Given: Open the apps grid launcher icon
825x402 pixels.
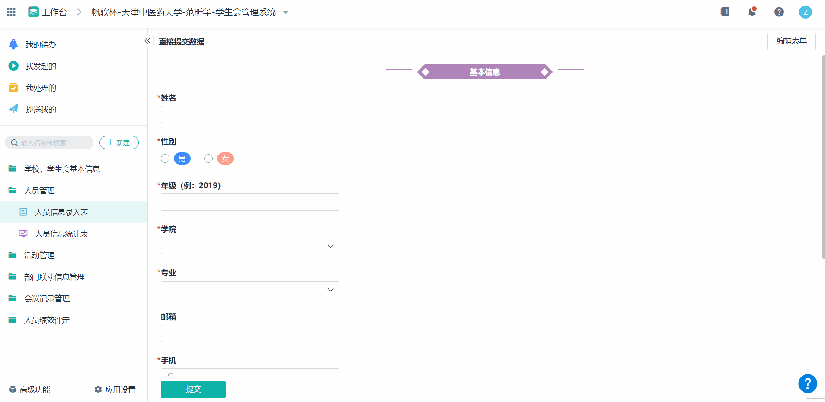Looking at the screenshot, I should coord(11,12).
